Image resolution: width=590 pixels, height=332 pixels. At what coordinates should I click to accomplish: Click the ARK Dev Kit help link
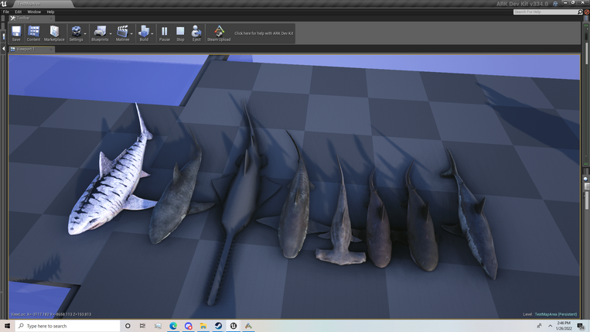coord(264,33)
